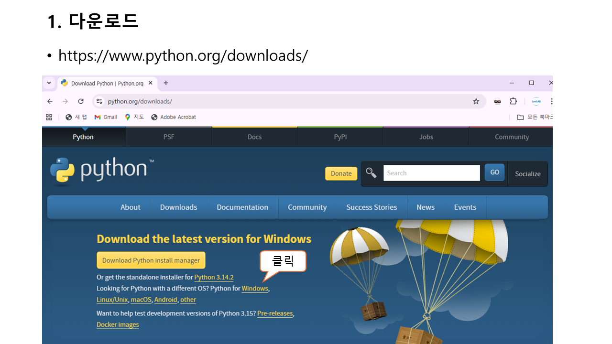Expand the Socialize menu
The width and height of the screenshot is (612, 344).
(527, 174)
